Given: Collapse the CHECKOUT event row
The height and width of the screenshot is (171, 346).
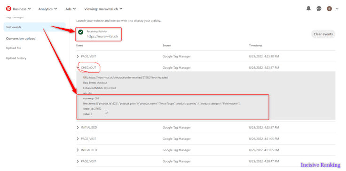Looking at the screenshot, I should pyautogui.click(x=205, y=68).
